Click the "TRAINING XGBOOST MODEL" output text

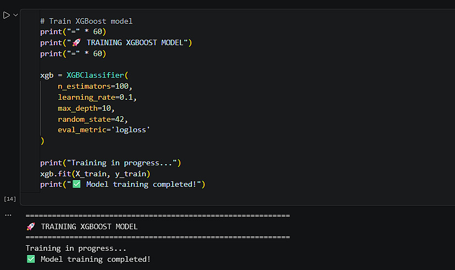click(89, 226)
